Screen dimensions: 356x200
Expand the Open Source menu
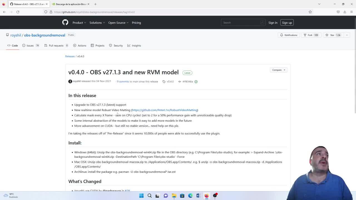tap(118, 22)
